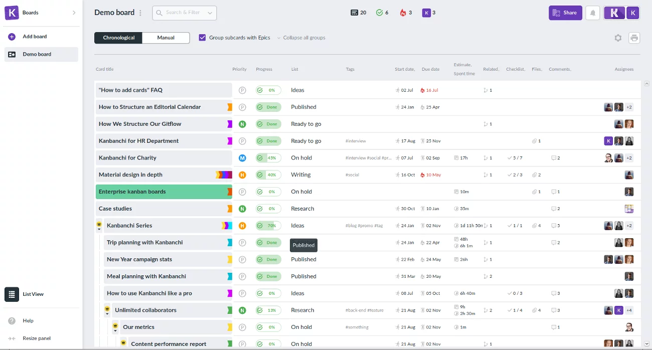
Task: Sort by Start date column
Action: coord(405,69)
